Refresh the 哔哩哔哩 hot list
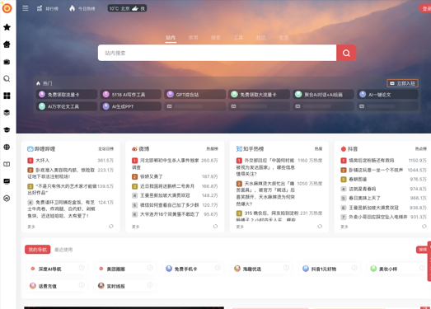431x309 pixels. (x=111, y=227)
